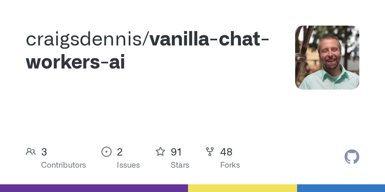The width and height of the screenshot is (385, 192).
Task: Open the GitHub Octocat logo
Action: click(x=352, y=157)
